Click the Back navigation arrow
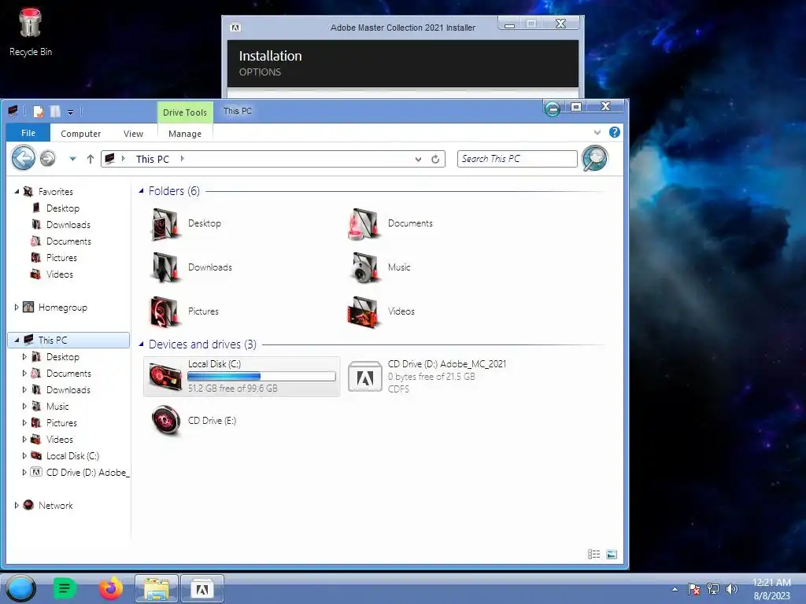Viewport: 806px width, 604px height. (24, 158)
